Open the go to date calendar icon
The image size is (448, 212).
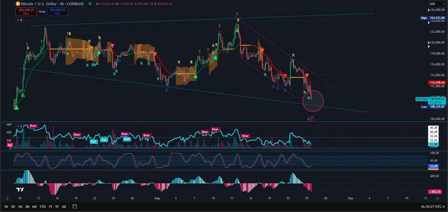coord(75,206)
